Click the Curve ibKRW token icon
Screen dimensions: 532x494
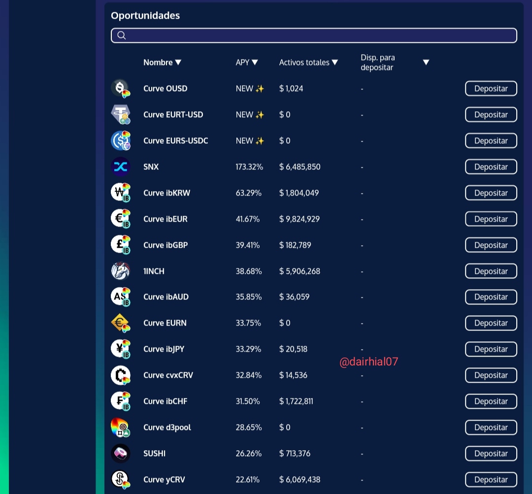click(121, 193)
